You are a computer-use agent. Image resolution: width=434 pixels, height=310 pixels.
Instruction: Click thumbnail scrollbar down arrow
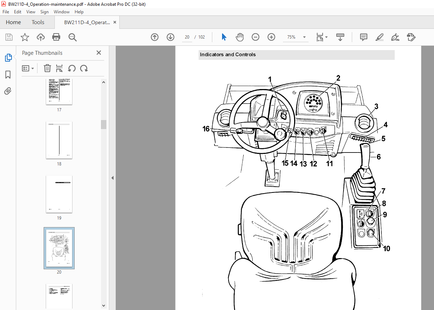pyautogui.click(x=104, y=306)
